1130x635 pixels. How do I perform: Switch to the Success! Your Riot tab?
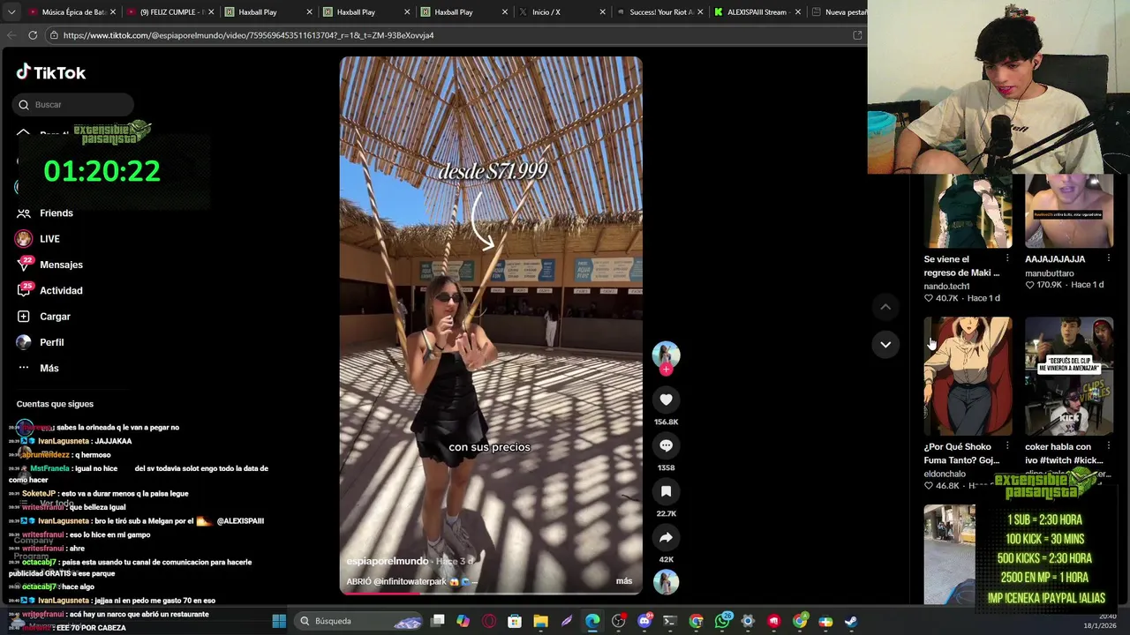point(659,12)
